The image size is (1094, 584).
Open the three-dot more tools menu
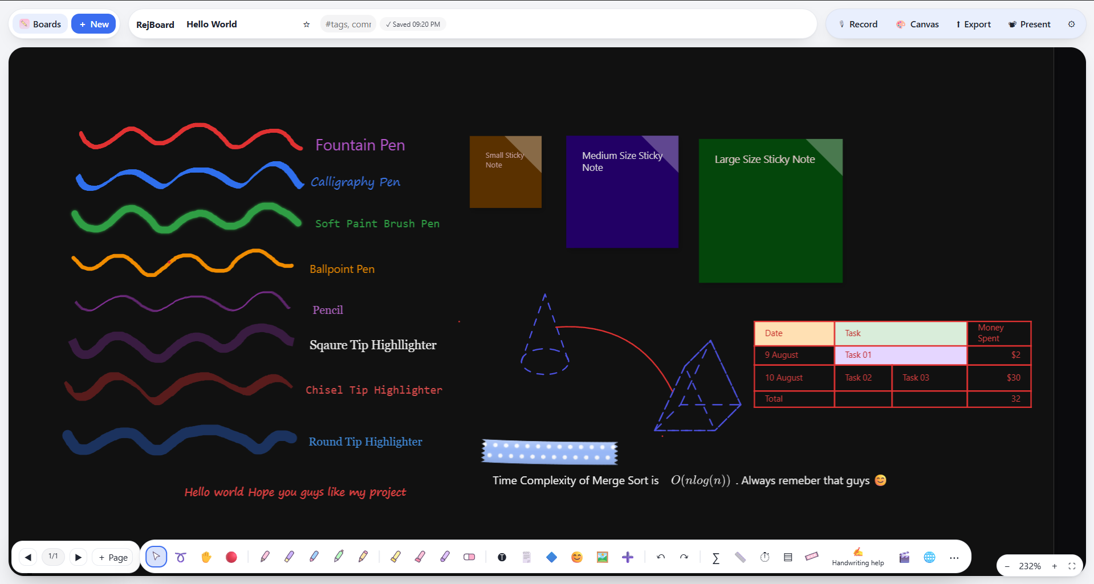point(954,557)
